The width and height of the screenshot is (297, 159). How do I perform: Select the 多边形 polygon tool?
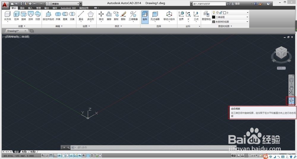tap(91, 16)
